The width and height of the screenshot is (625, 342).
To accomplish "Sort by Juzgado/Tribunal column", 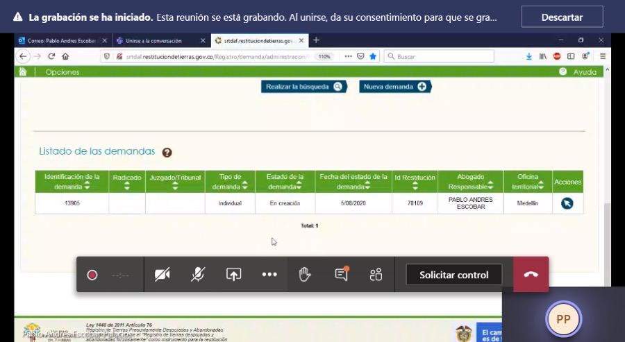I will (175, 187).
